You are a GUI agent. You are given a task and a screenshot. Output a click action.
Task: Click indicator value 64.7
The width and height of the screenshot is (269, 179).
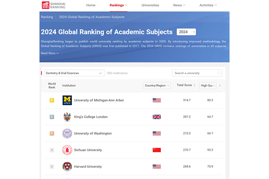pyautogui.click(x=210, y=117)
